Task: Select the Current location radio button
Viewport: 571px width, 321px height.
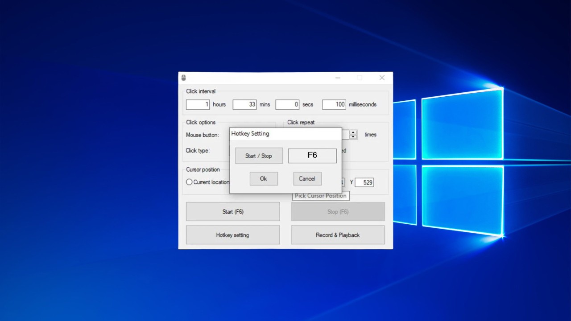Action: (189, 182)
